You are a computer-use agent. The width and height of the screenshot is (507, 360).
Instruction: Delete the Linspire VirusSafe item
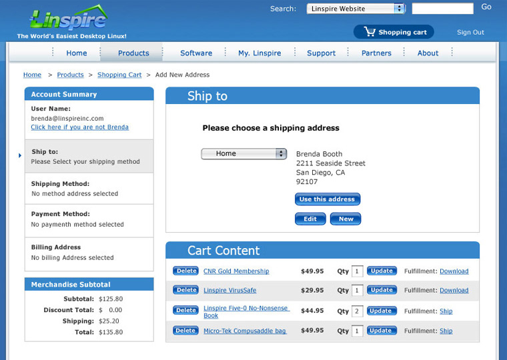185,290
